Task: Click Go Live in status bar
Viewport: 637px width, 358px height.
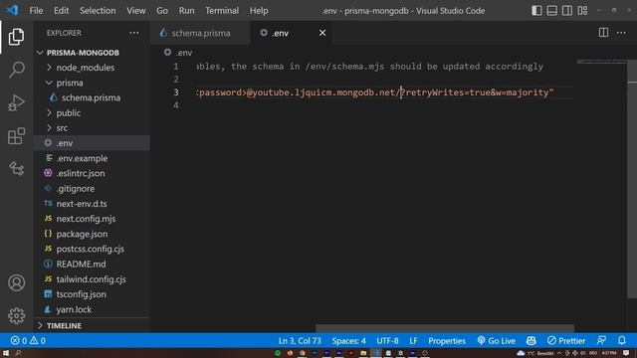Action: [x=496, y=340]
